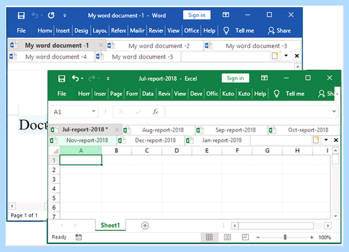
Task: Click the black X on Word tab bar
Action: pyautogui.click(x=297, y=56)
